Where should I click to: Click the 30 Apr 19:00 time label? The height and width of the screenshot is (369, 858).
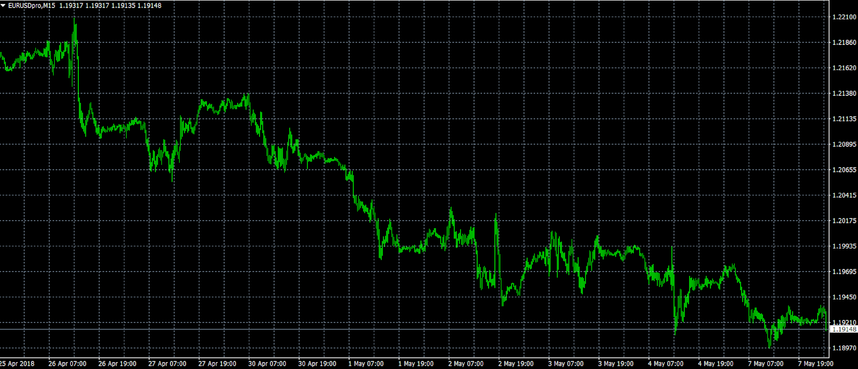click(317, 364)
